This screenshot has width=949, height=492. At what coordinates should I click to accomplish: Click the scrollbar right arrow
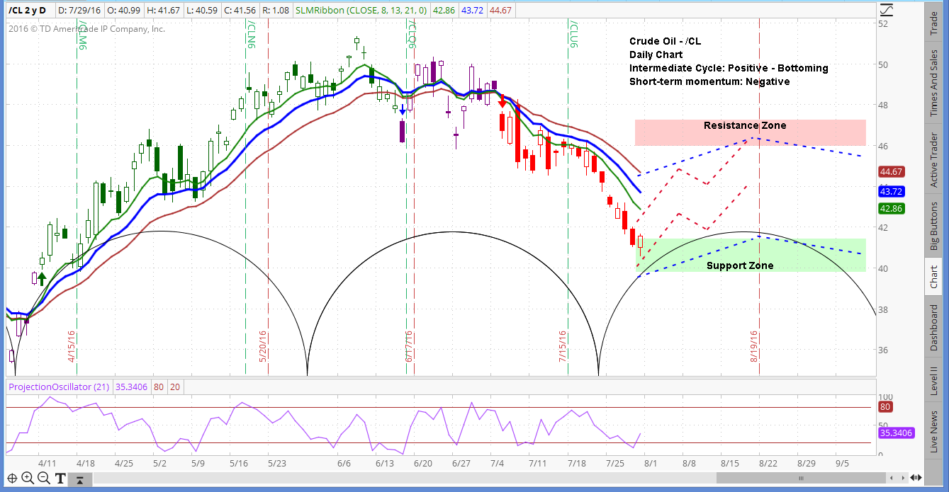point(902,477)
